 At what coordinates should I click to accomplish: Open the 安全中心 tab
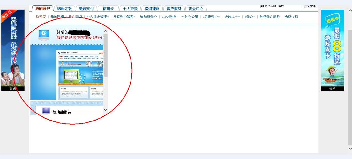click(x=196, y=9)
